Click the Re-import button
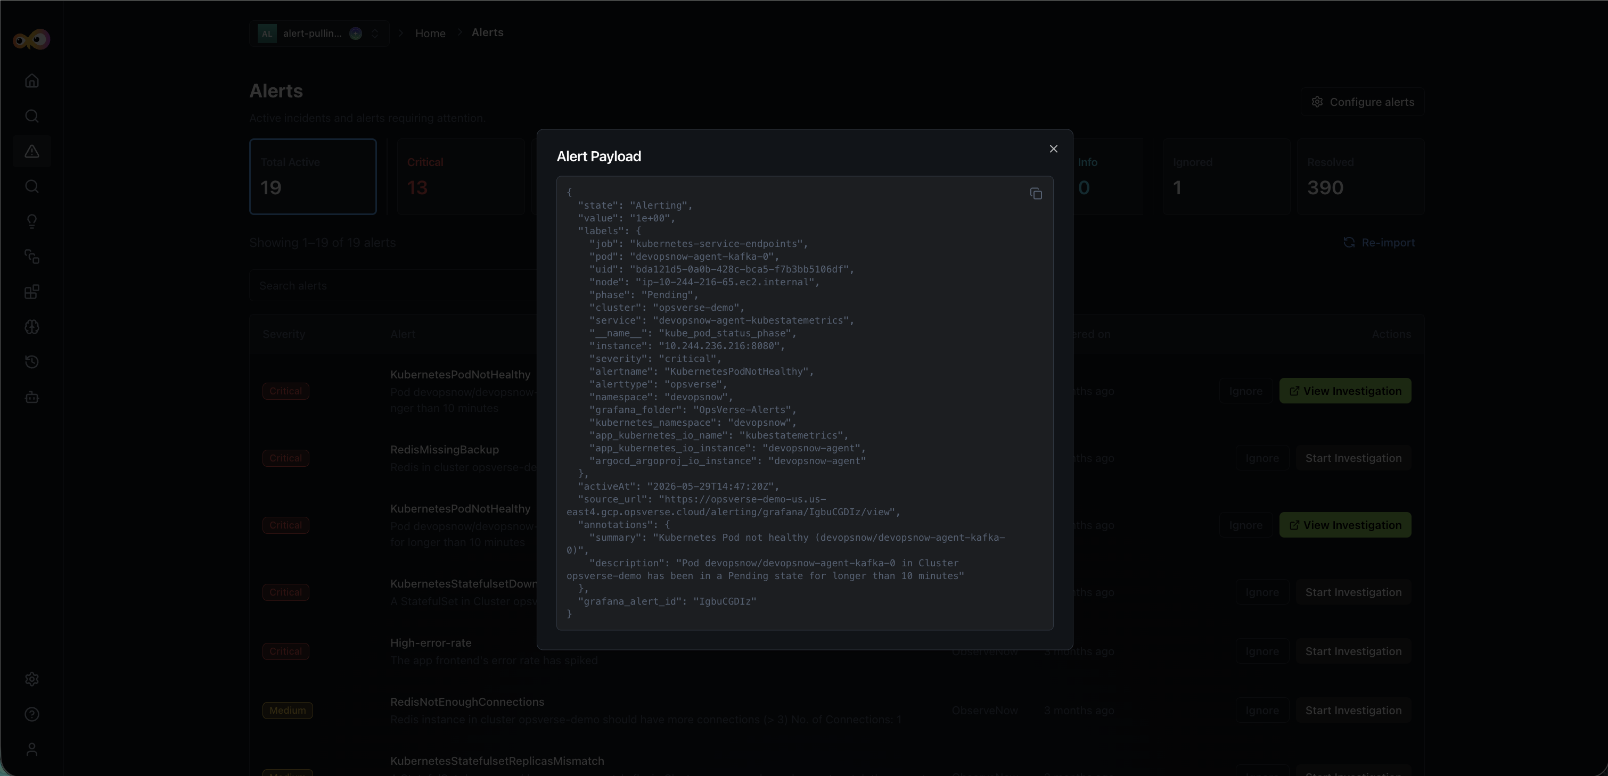 click(x=1379, y=243)
